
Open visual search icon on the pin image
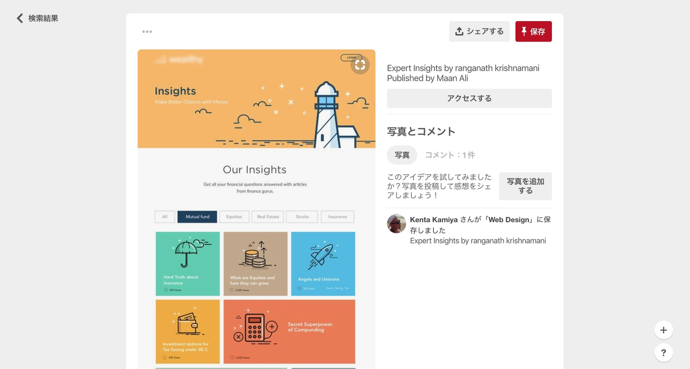(x=360, y=64)
